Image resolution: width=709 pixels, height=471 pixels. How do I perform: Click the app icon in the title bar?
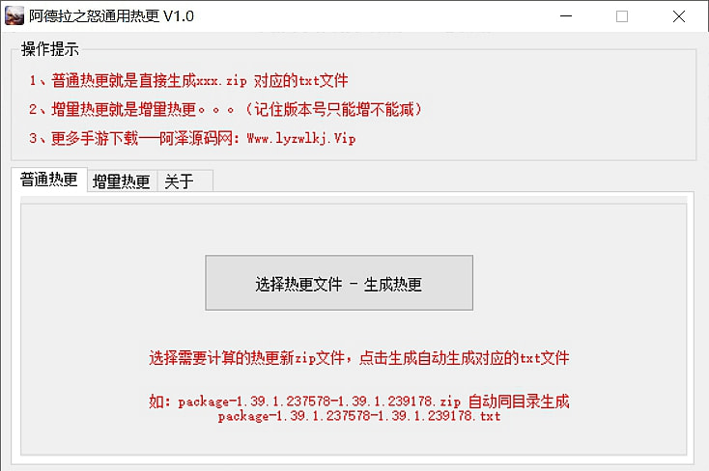click(x=14, y=16)
